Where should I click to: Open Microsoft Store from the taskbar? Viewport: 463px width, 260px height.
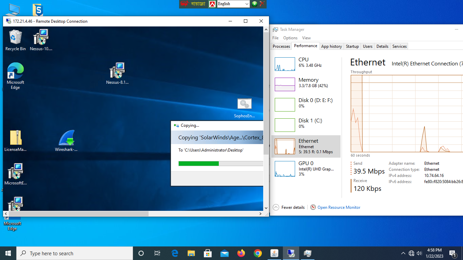pos(208,253)
